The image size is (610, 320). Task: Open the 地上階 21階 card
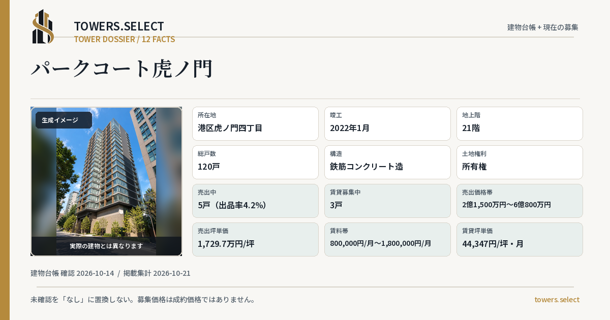coord(520,123)
